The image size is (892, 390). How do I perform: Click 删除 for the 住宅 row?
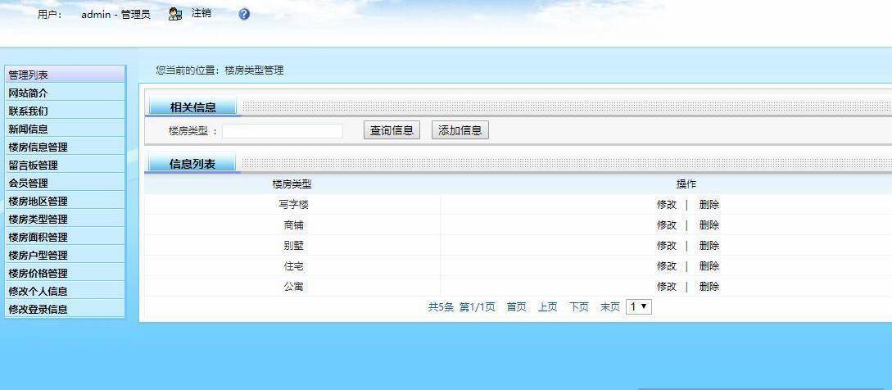tap(709, 266)
